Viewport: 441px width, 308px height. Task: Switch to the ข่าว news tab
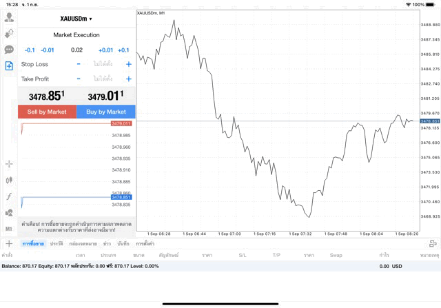107,244
